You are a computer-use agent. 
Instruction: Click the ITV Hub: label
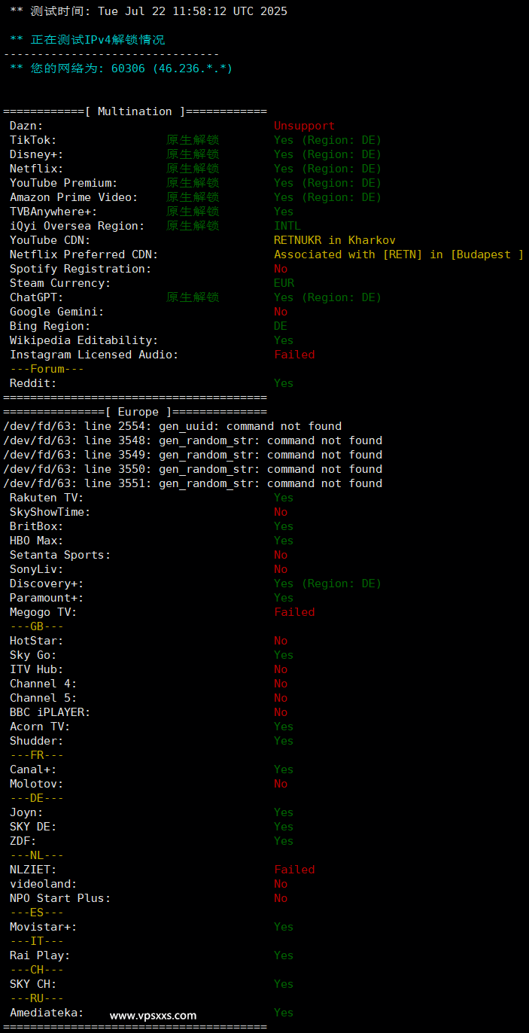37,669
